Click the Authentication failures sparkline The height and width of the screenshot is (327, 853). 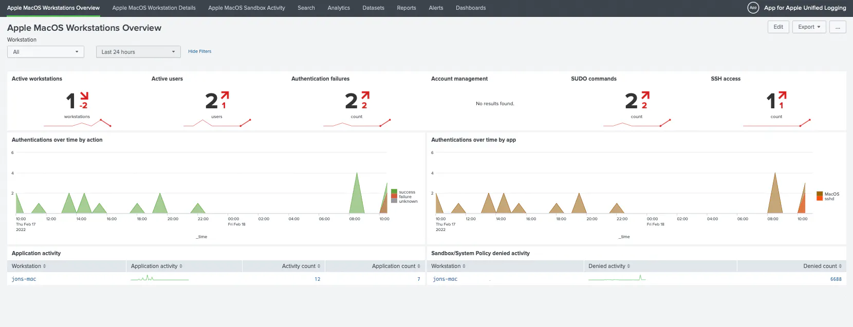pyautogui.click(x=357, y=123)
